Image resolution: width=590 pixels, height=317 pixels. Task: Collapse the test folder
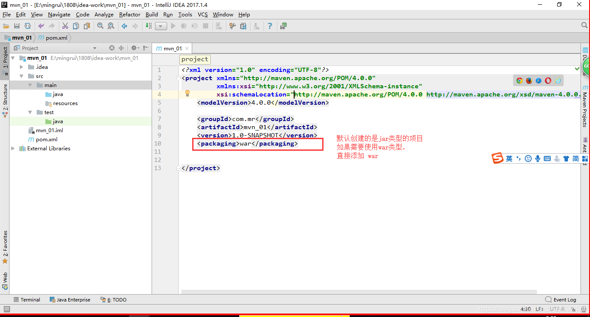(x=30, y=112)
